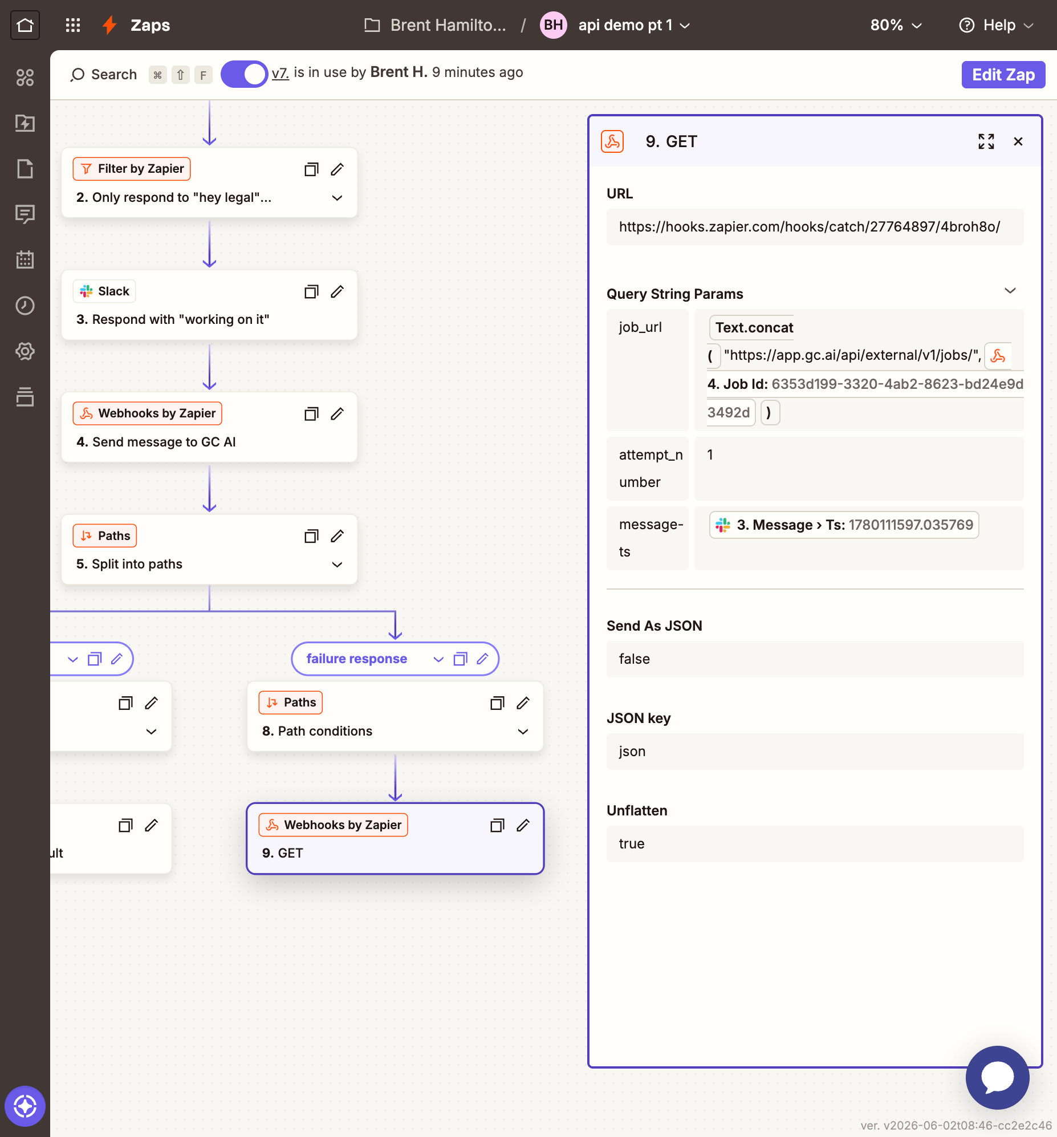The width and height of the screenshot is (1057, 1137).
Task: Duplicate step 4 Send message to GC AI
Action: (x=311, y=413)
